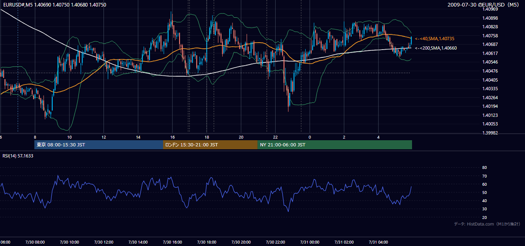The height and width of the screenshot is (246, 525).
Task: Click price axis value 1.40758
Action: pyautogui.click(x=490, y=36)
